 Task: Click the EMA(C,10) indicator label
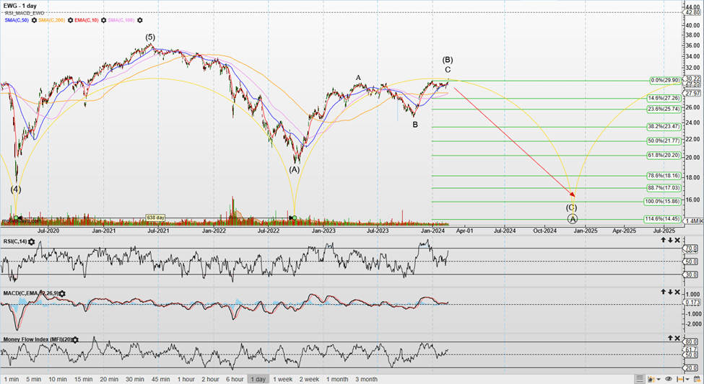point(87,20)
